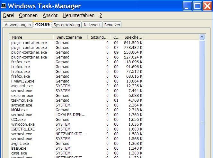Select the taskmgr.exe process row
This screenshot has width=213, height=158.
coord(77,100)
